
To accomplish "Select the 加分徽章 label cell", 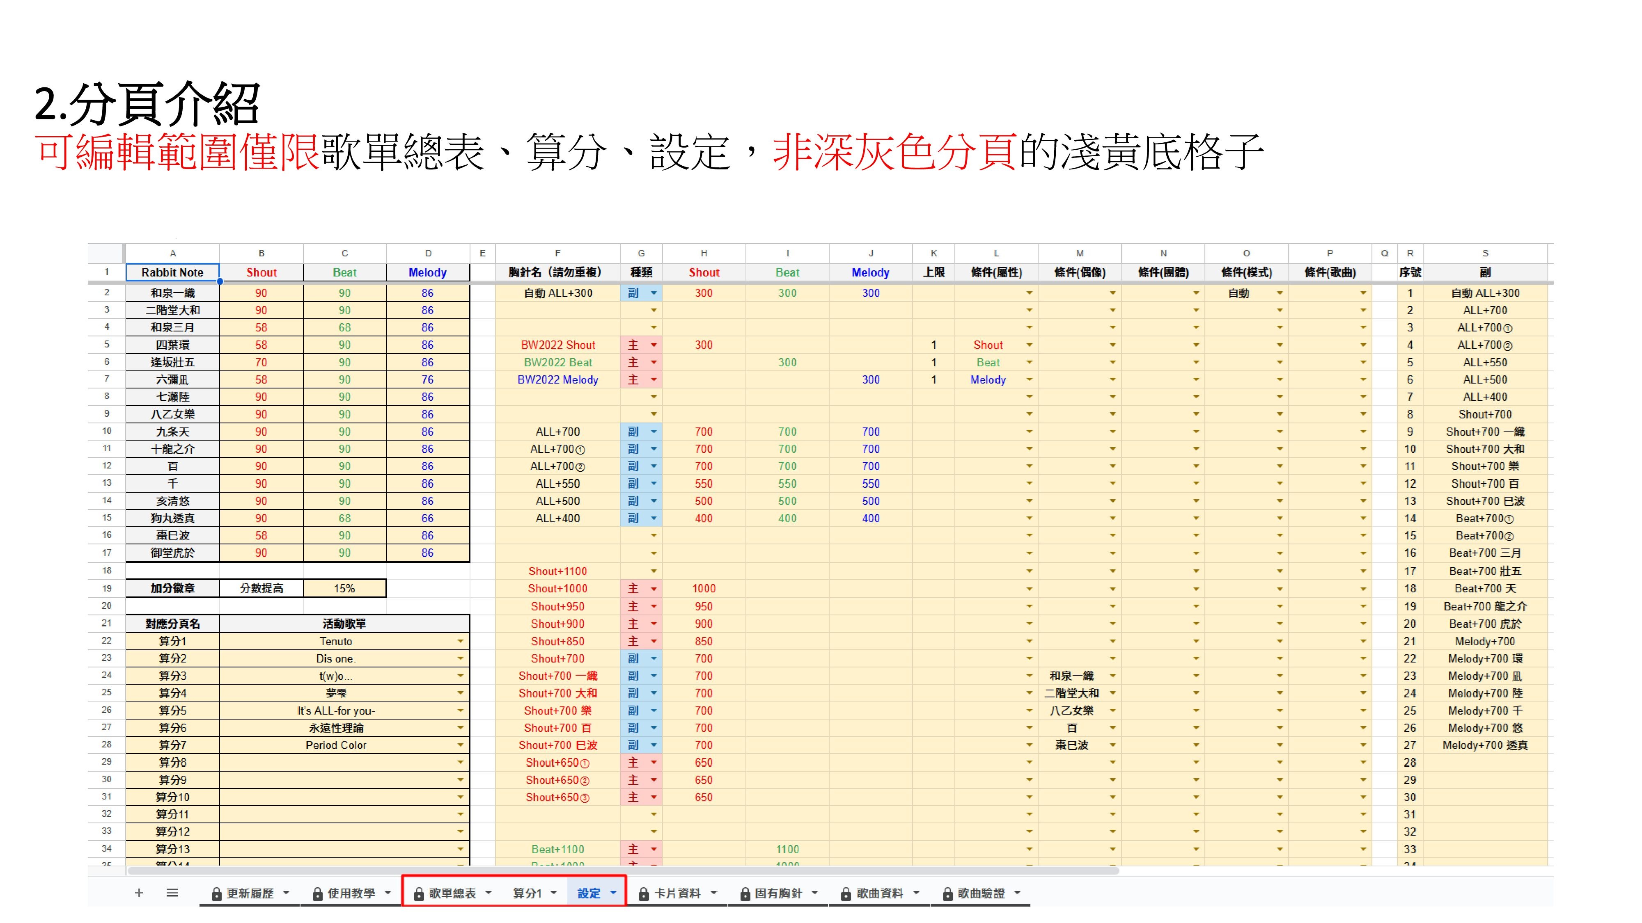I will point(172,588).
